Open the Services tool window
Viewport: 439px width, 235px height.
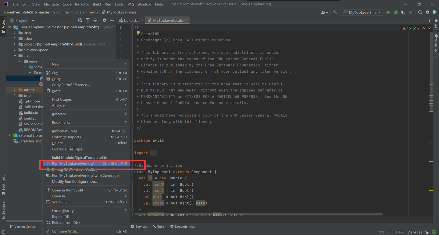(x=139, y=226)
